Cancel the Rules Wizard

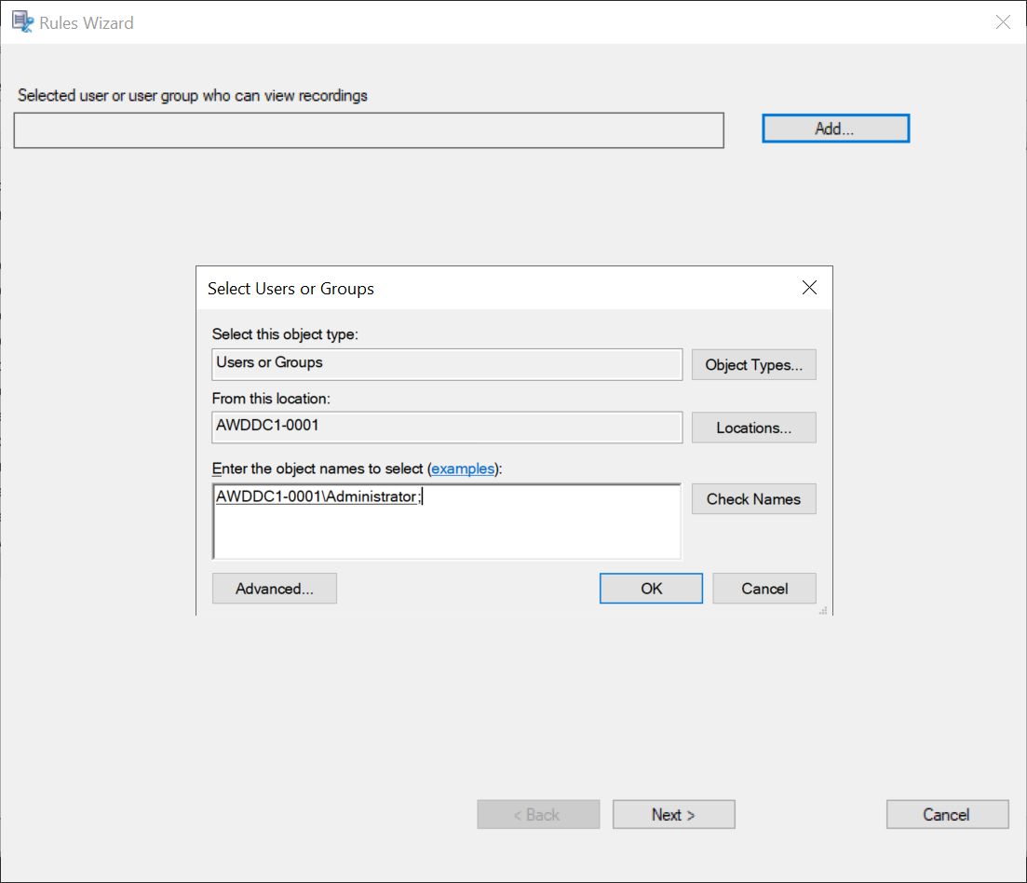point(947,814)
